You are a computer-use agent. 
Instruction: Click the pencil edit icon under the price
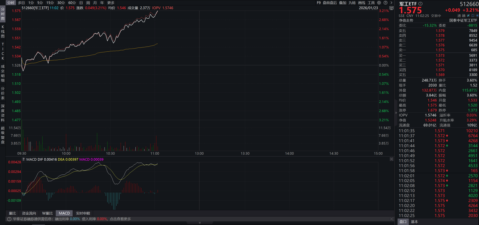pos(469,16)
